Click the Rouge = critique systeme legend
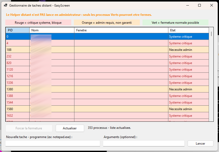This screenshot has width=219, height=152. [x=38, y=23]
